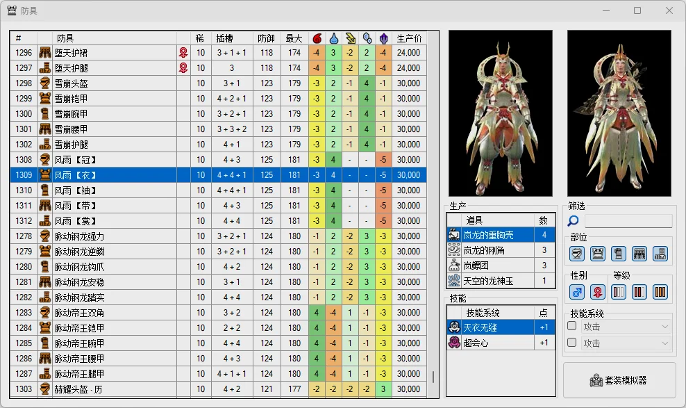686x408 pixels.
Task: Enable the second 技能系统 checkbox
Action: (572, 343)
